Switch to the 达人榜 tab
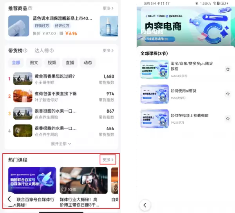The width and height of the screenshot is (235, 213). pos(42,51)
